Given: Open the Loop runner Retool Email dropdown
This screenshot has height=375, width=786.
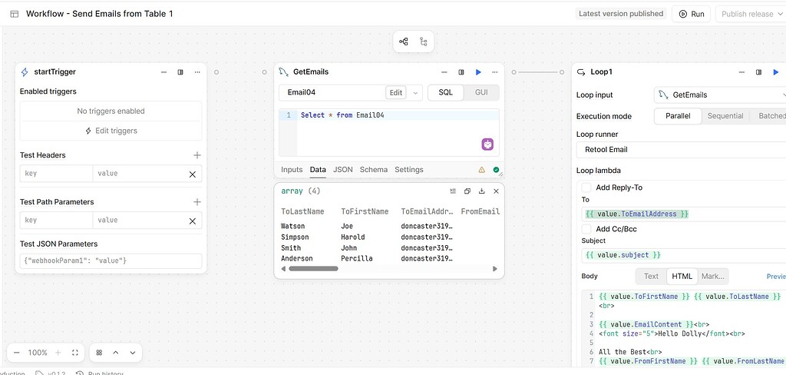Looking at the screenshot, I should [x=682, y=150].
